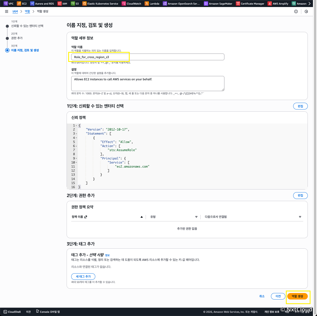Collapse the Service fold arrow on line 10
Viewport: 317px width, 316px height.
point(76,162)
